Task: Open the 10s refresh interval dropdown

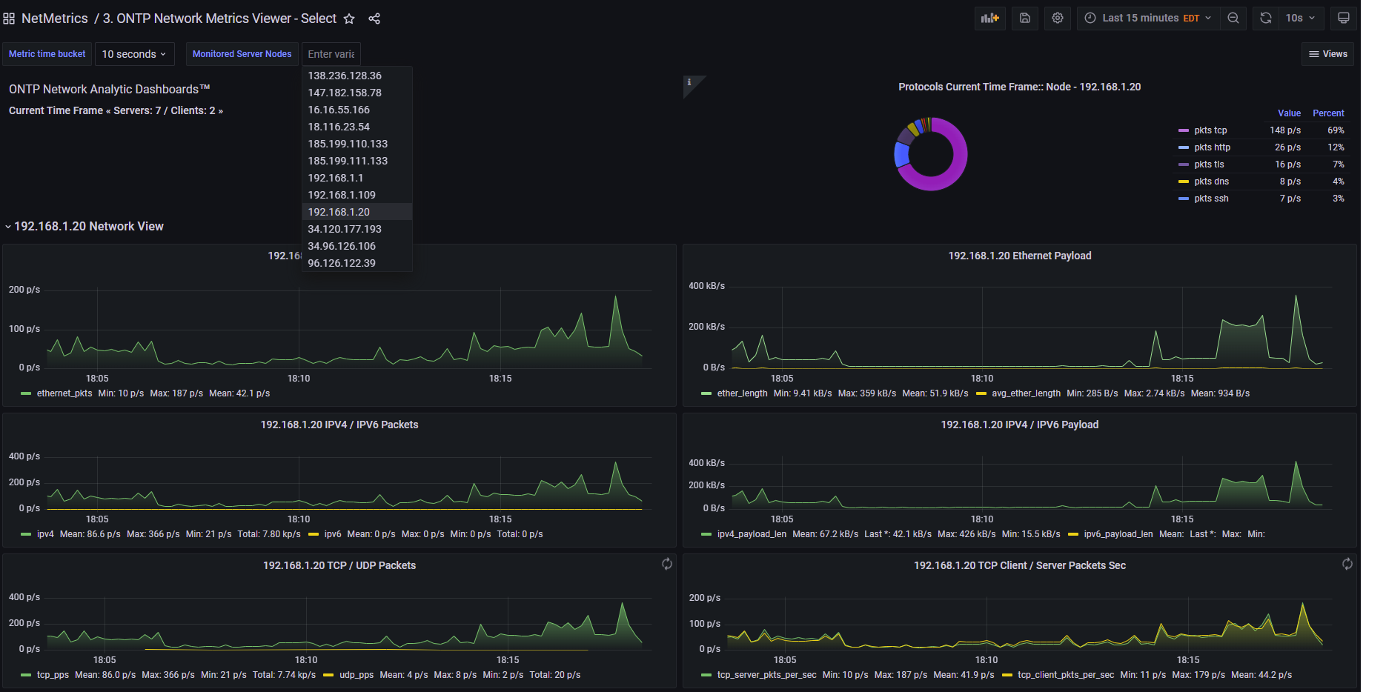Action: [1300, 18]
